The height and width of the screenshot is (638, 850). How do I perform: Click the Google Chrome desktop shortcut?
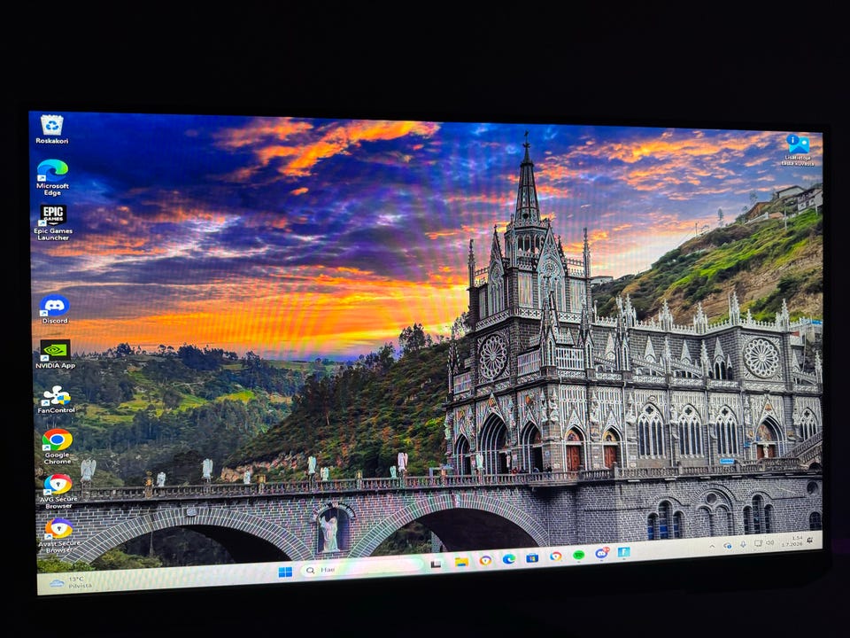[x=58, y=447]
